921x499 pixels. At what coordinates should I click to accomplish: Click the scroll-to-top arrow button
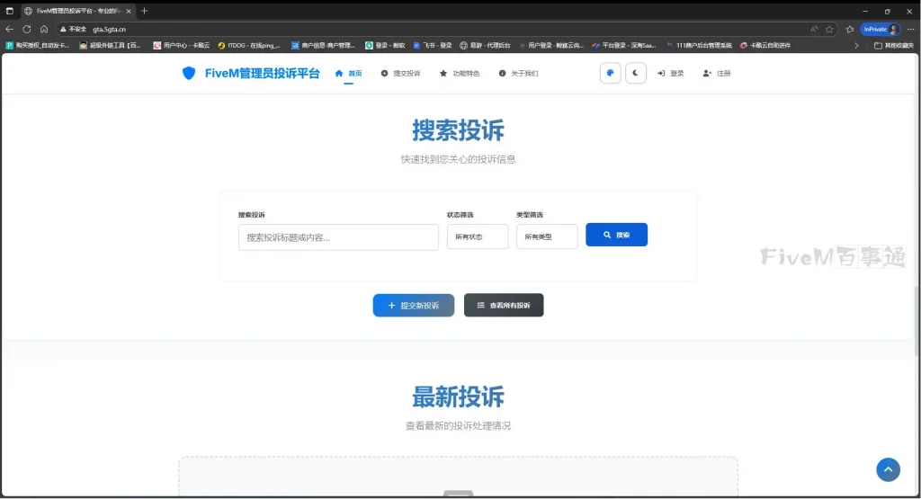coord(888,469)
